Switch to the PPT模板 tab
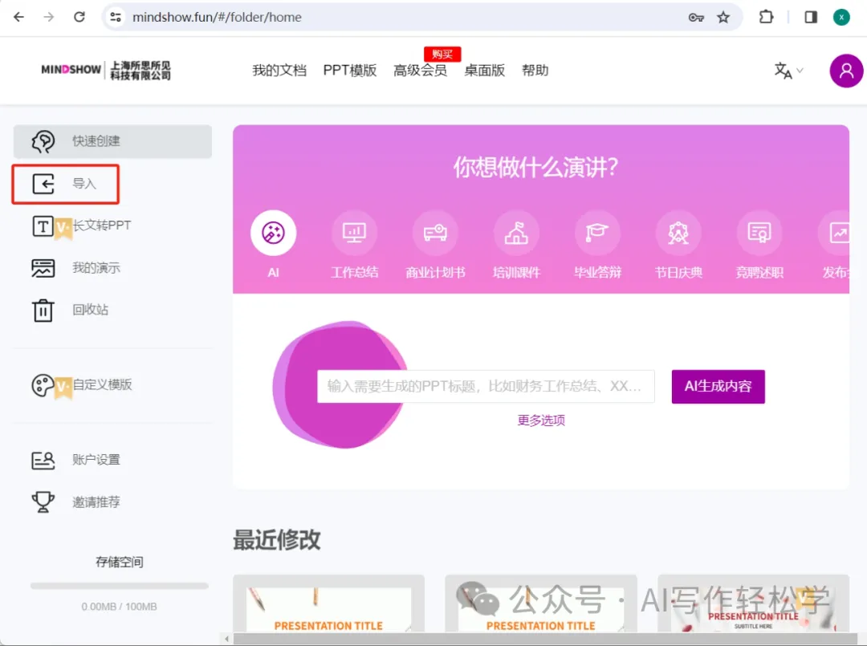This screenshot has width=867, height=646. click(x=349, y=70)
